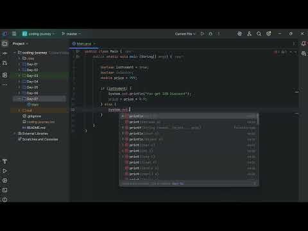308x231 pixels.
Task: Click the Next Tip link in completion popup
Action: coord(178,184)
